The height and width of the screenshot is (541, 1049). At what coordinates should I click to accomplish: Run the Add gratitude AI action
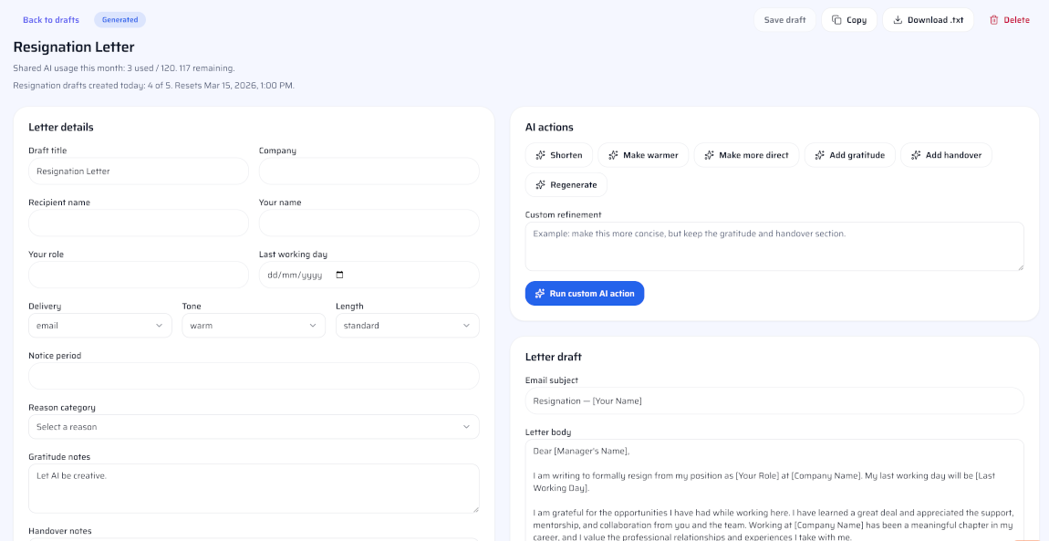(x=849, y=154)
